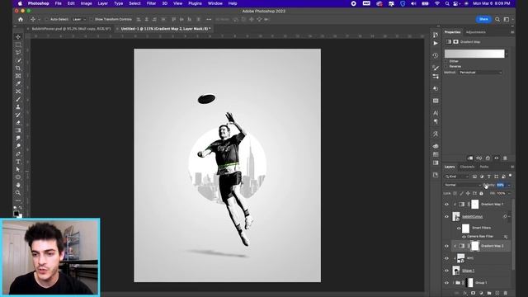Switch to the Adjustments tab

(475, 32)
